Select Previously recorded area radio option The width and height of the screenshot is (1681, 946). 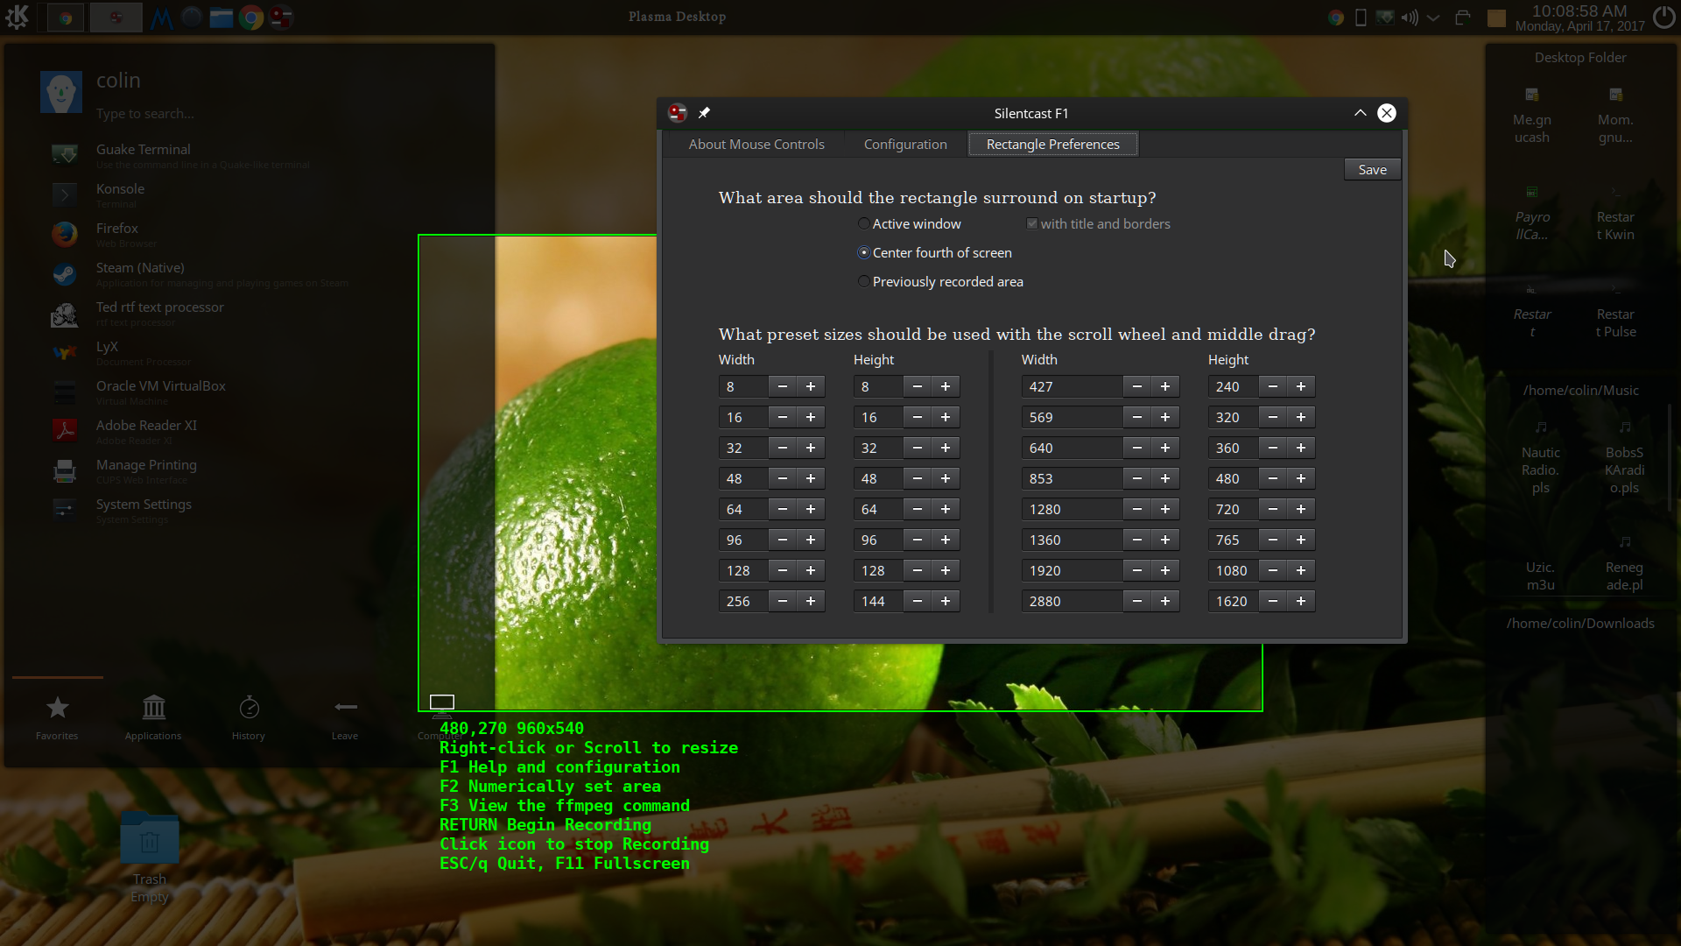[864, 282]
